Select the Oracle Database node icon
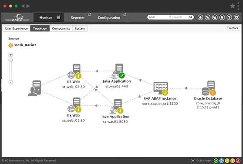 click(209, 88)
